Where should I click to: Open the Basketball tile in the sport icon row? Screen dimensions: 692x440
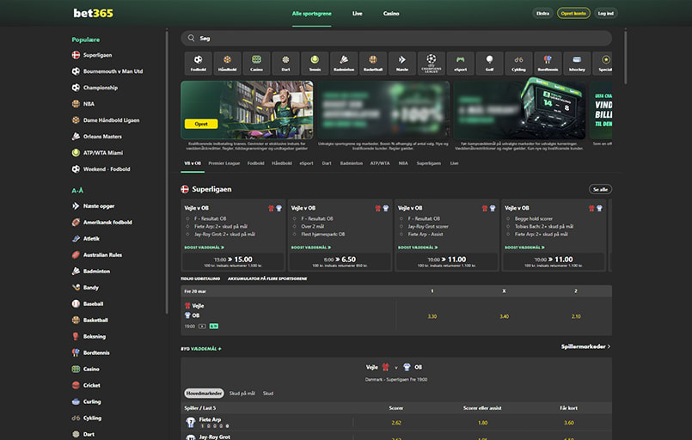[x=373, y=63]
